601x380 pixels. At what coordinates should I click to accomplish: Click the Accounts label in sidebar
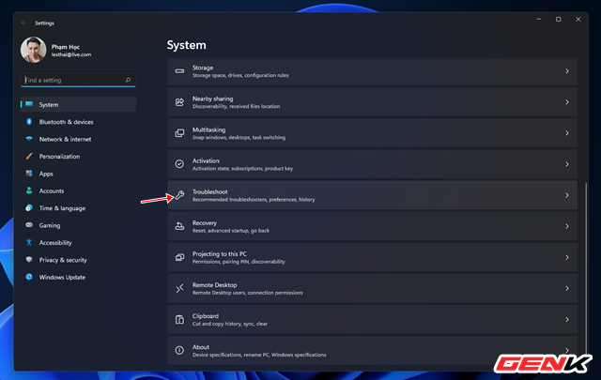point(52,191)
